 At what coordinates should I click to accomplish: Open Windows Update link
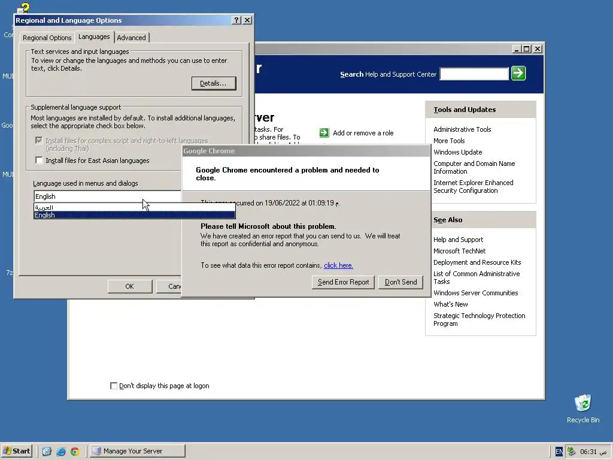click(458, 152)
